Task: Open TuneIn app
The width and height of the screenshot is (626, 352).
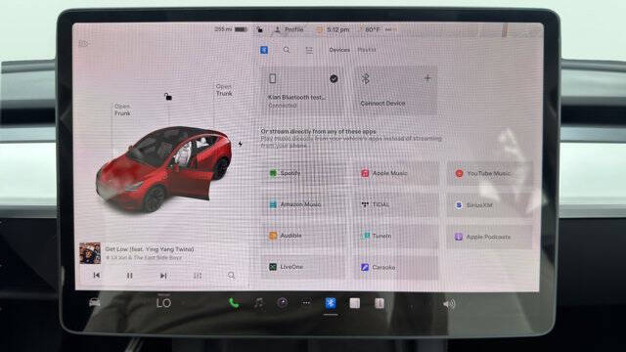Action: 396,236
